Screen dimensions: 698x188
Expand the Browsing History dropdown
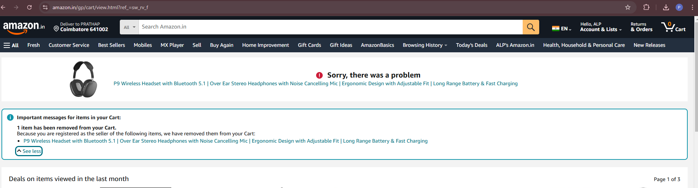425,45
